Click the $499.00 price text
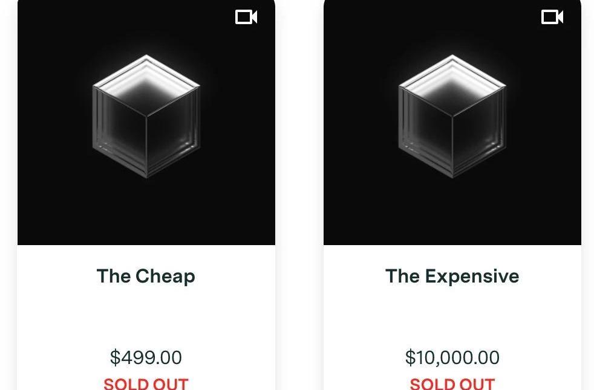 [146, 357]
